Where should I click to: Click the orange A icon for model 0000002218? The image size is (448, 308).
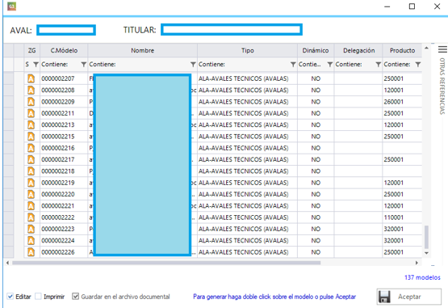(x=31, y=171)
